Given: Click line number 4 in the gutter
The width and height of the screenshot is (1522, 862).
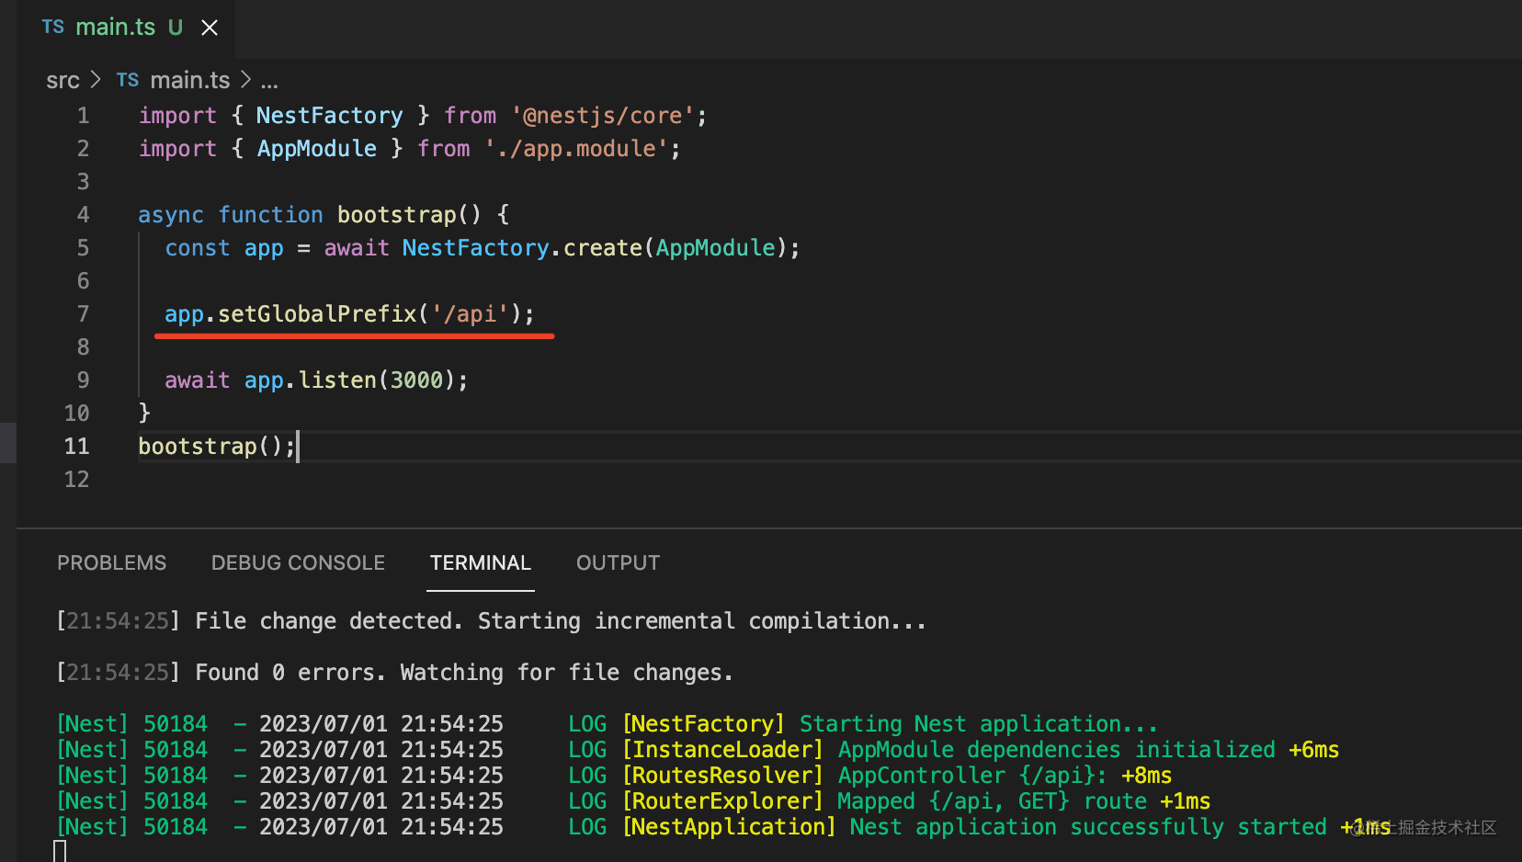Looking at the screenshot, I should 83,215.
